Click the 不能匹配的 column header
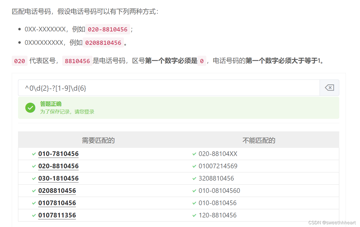Viewport: 360px width, 227px height. point(259,140)
